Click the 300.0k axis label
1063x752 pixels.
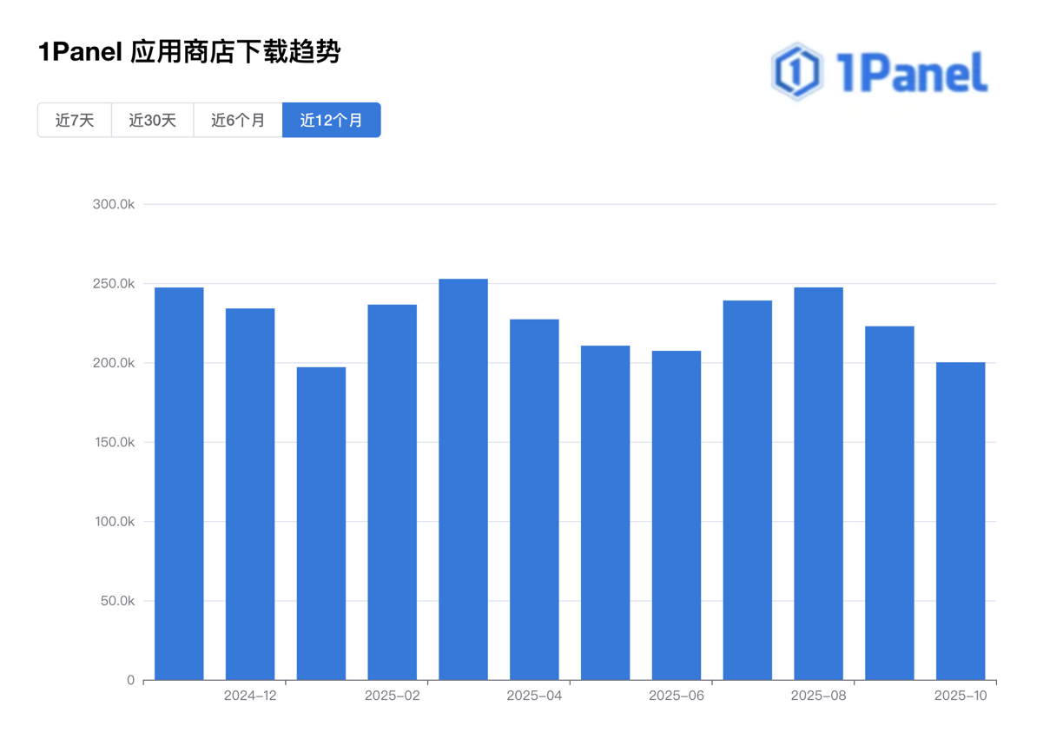[x=115, y=206]
